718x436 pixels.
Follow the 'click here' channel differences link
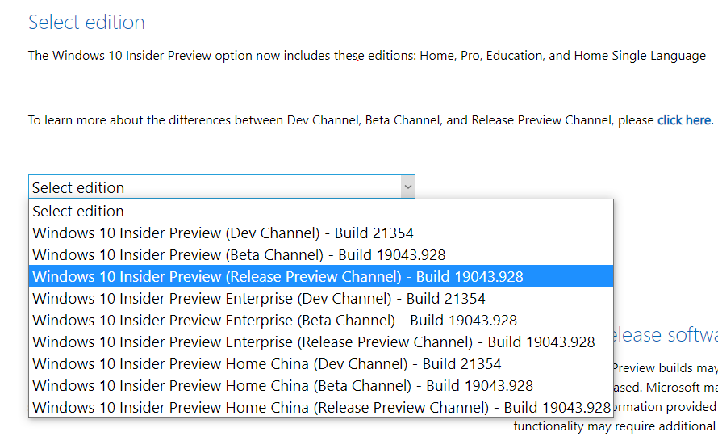[x=685, y=120]
